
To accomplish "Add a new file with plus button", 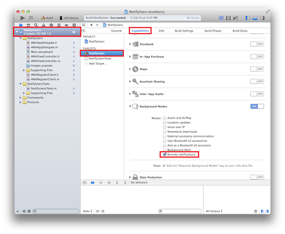I will pos(17,211).
